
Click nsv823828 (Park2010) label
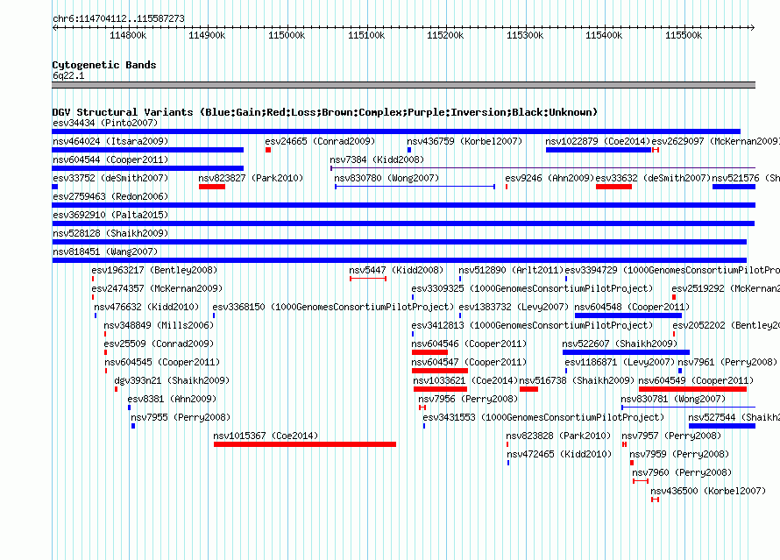tap(558, 436)
